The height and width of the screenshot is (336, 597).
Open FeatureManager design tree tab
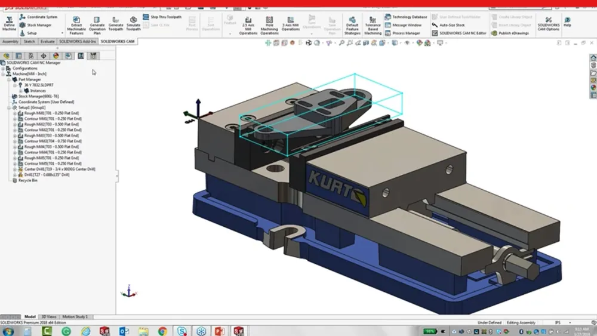7,56
